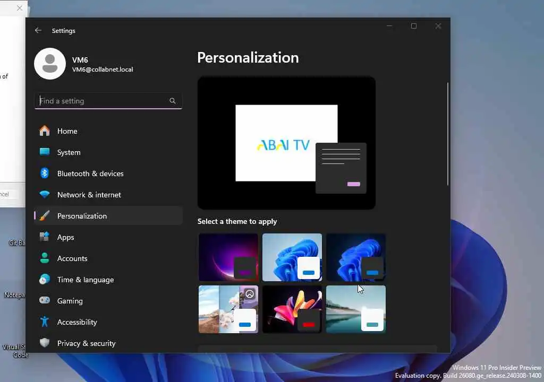Select Personalization in the sidebar

point(108,215)
